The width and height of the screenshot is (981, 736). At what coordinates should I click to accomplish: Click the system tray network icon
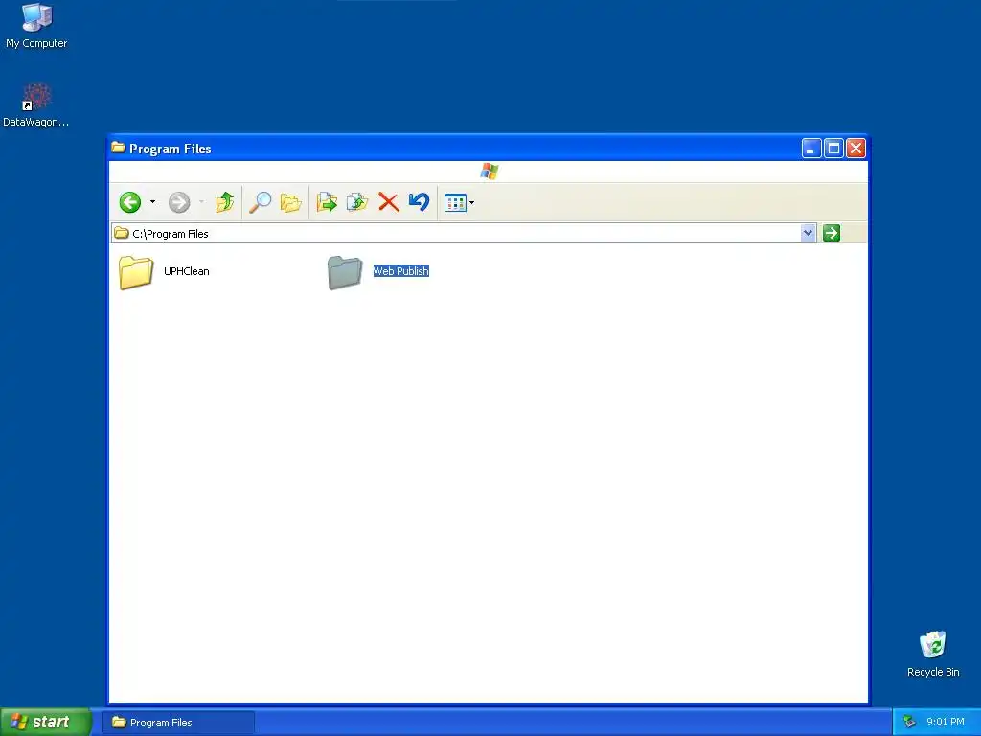(909, 723)
